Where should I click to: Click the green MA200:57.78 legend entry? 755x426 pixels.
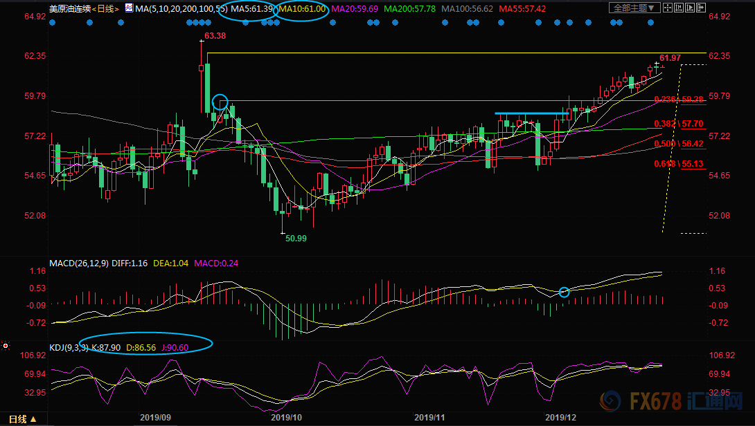click(x=408, y=8)
